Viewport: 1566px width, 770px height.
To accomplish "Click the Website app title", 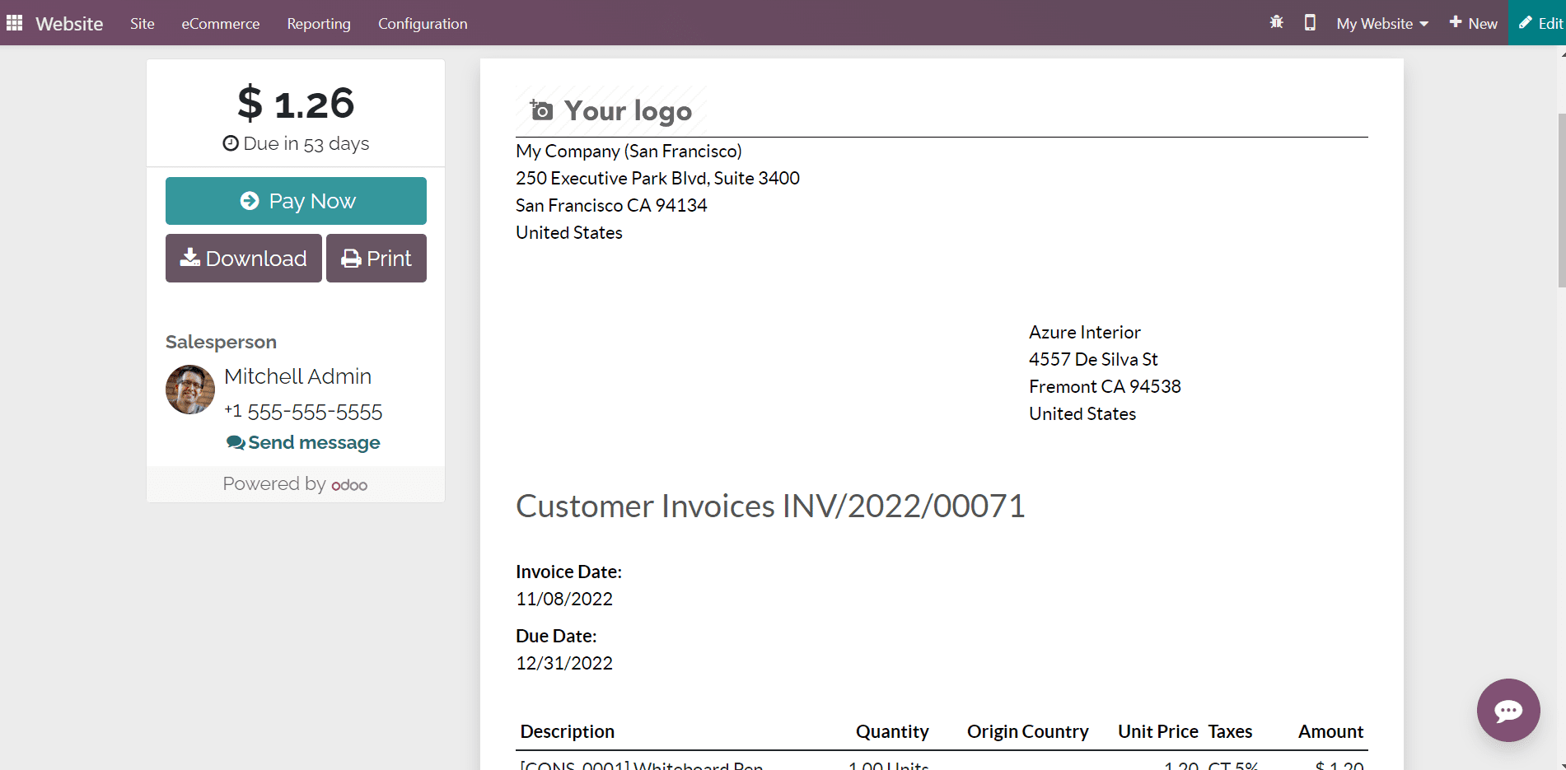I will (69, 24).
